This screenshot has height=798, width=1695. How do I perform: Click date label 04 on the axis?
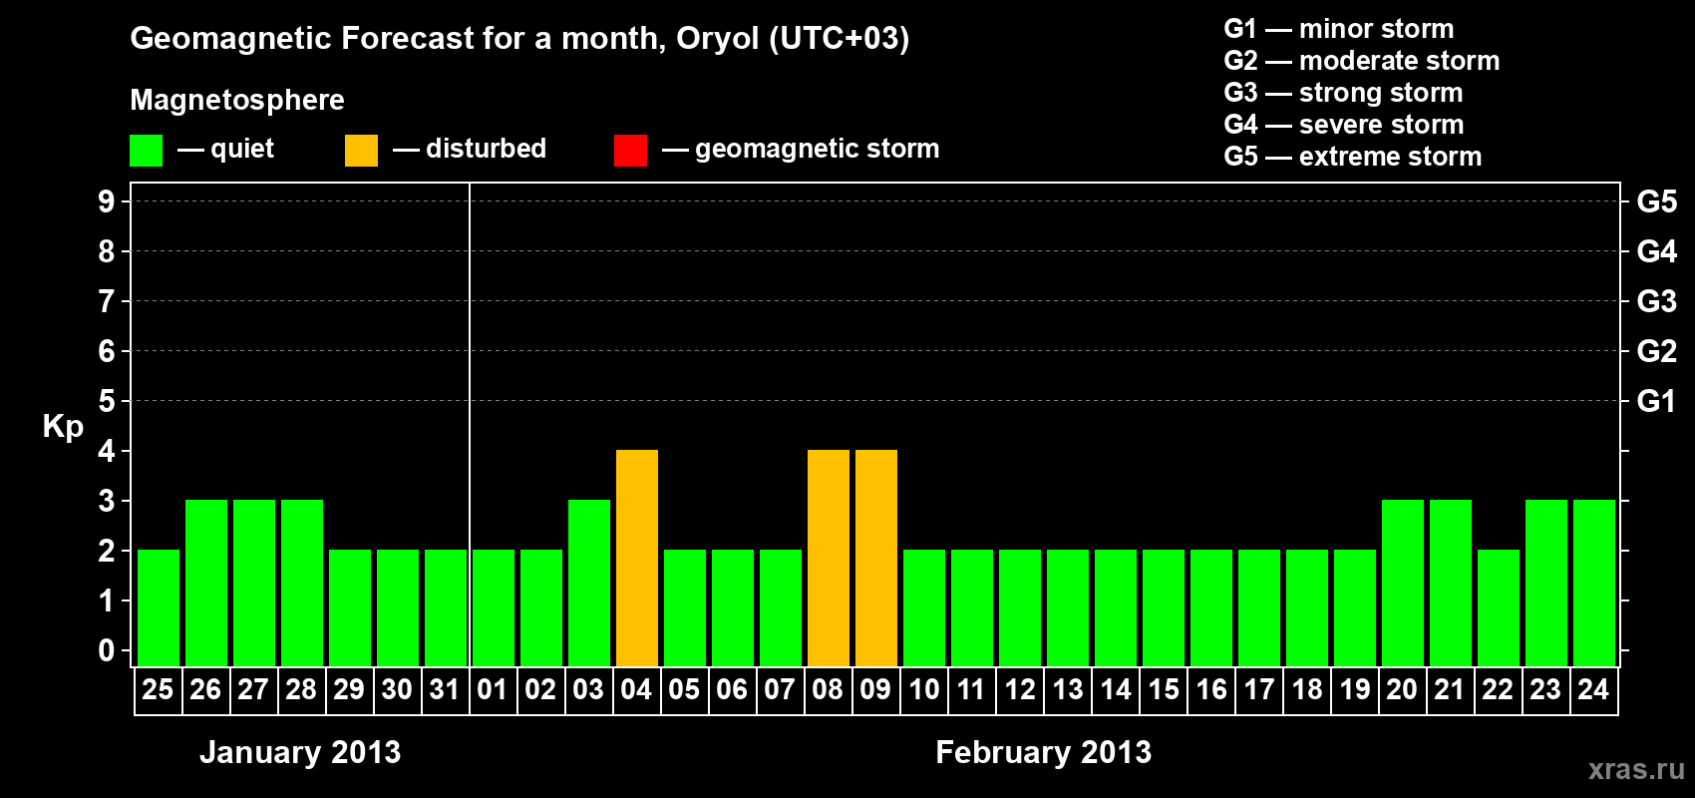[636, 689]
